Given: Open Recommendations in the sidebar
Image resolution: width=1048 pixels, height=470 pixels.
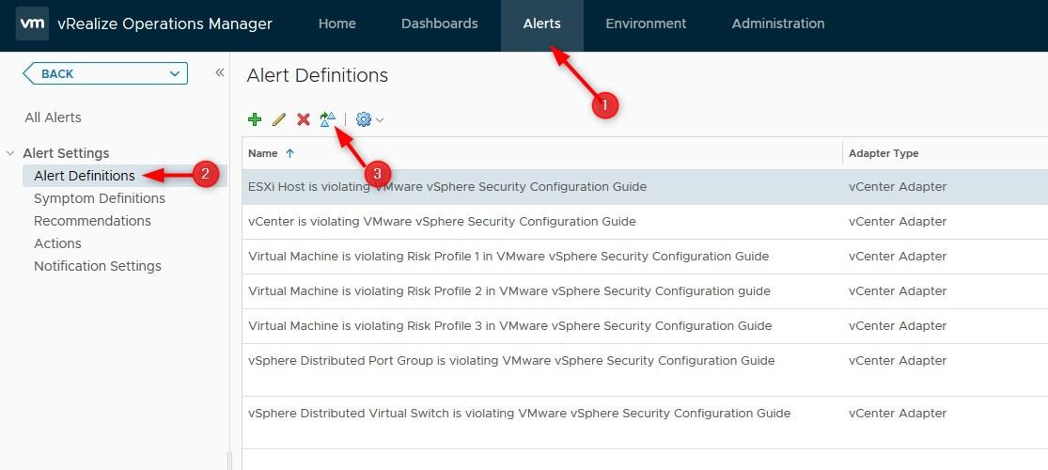Looking at the screenshot, I should 92,221.
